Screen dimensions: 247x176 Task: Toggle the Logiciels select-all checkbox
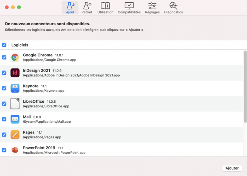tap(4, 45)
